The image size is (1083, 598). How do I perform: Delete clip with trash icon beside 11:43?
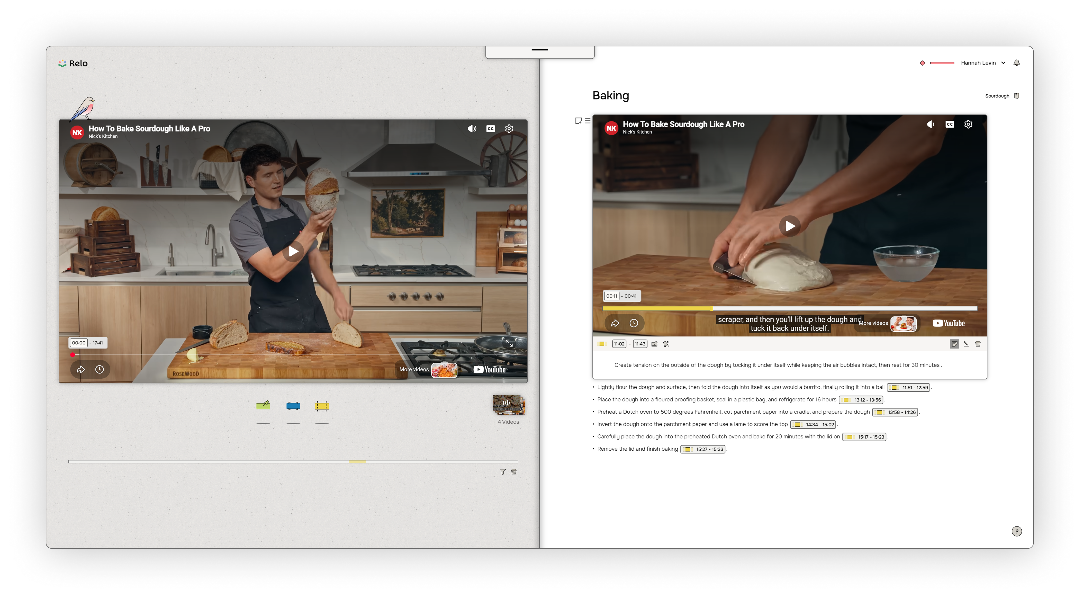pos(978,344)
